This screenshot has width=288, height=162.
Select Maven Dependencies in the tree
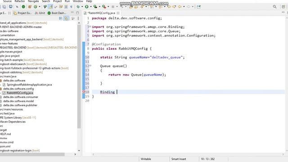[13, 122]
